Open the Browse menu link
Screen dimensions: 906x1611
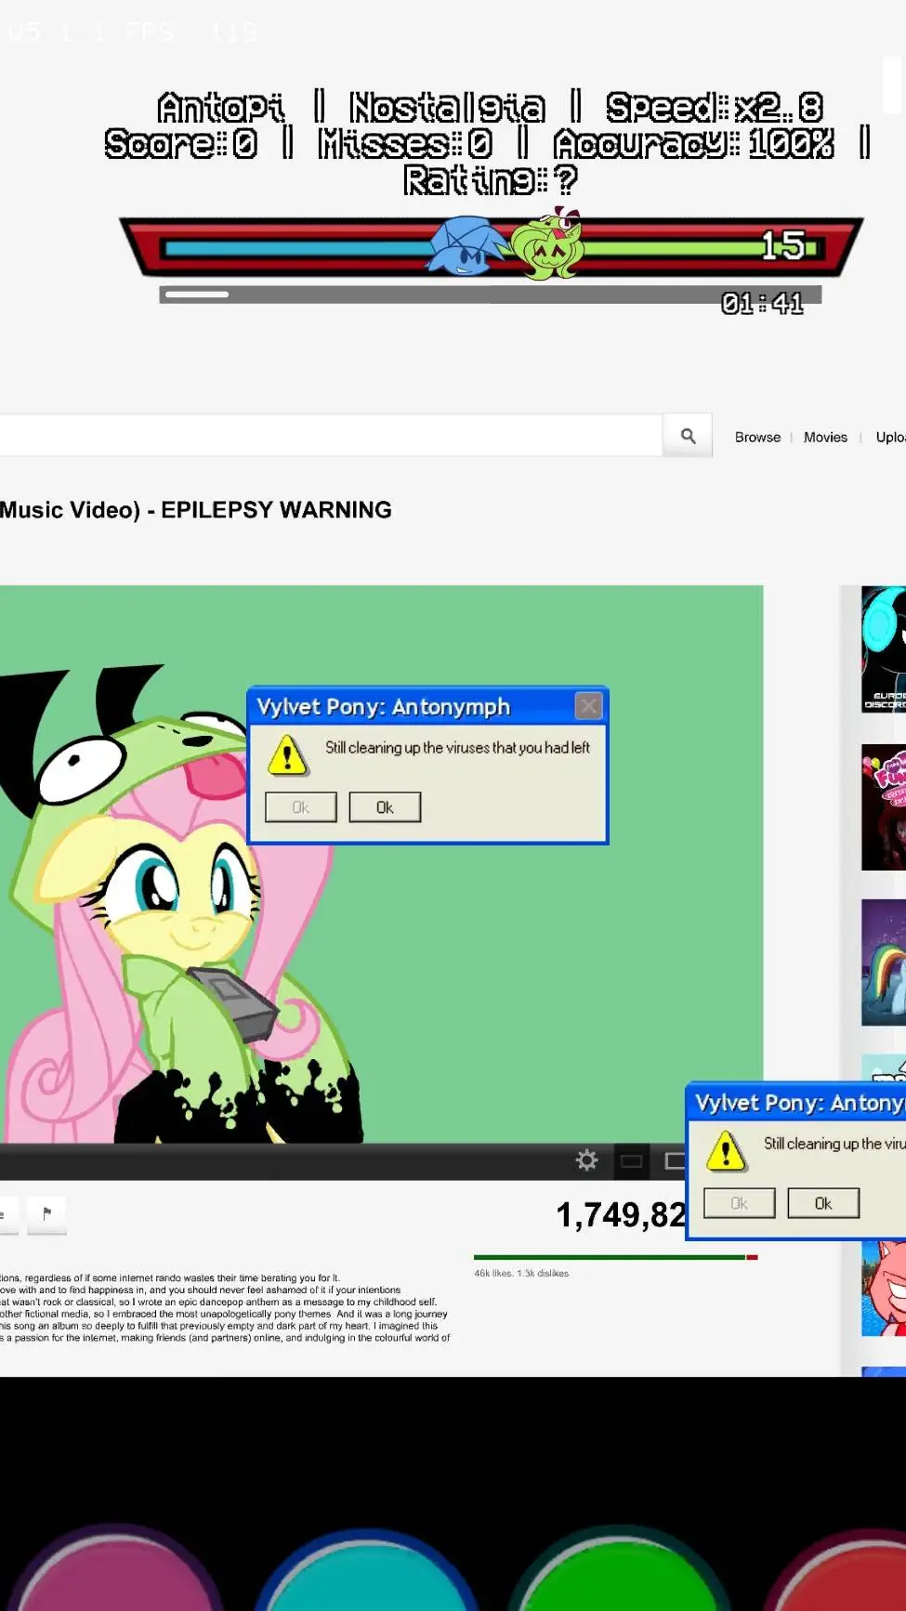pyautogui.click(x=757, y=437)
